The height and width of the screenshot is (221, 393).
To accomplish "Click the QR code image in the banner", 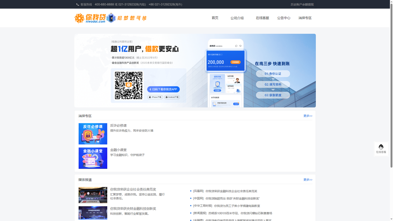I will pos(129,86).
